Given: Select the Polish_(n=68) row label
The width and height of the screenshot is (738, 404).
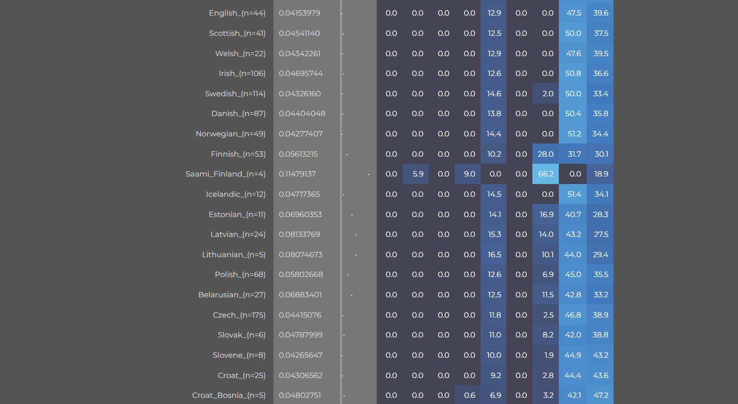Looking at the screenshot, I should (240, 275).
